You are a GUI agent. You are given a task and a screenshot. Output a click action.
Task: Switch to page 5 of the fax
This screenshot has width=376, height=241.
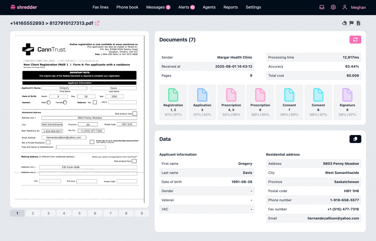point(79,213)
